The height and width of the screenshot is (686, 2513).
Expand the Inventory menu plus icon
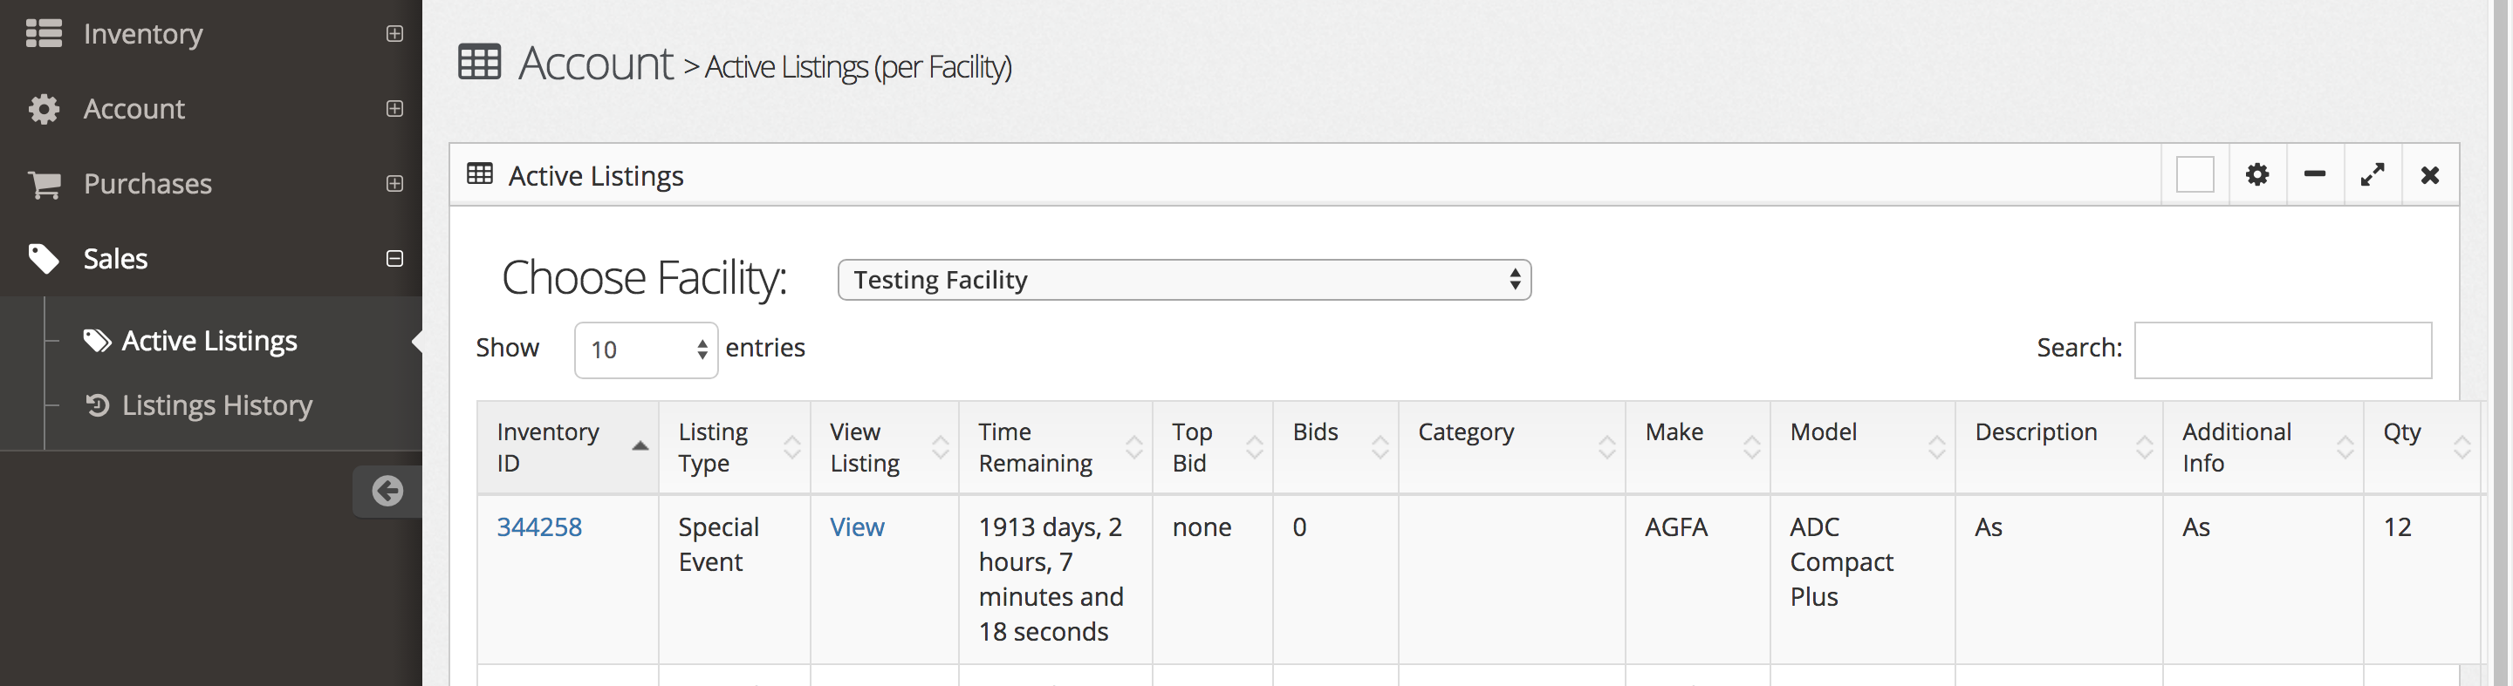tap(394, 33)
